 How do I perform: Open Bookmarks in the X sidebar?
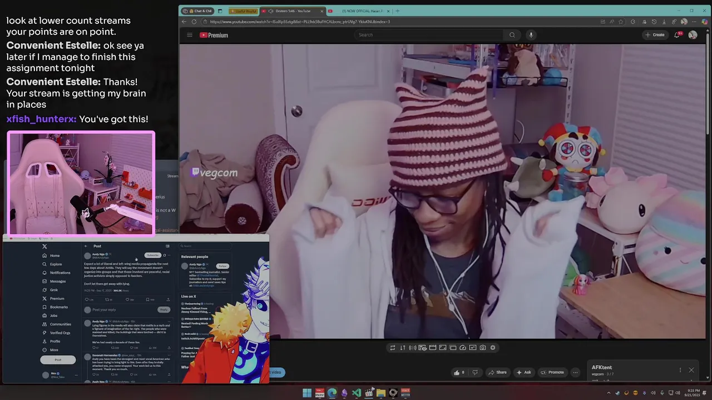55,307
